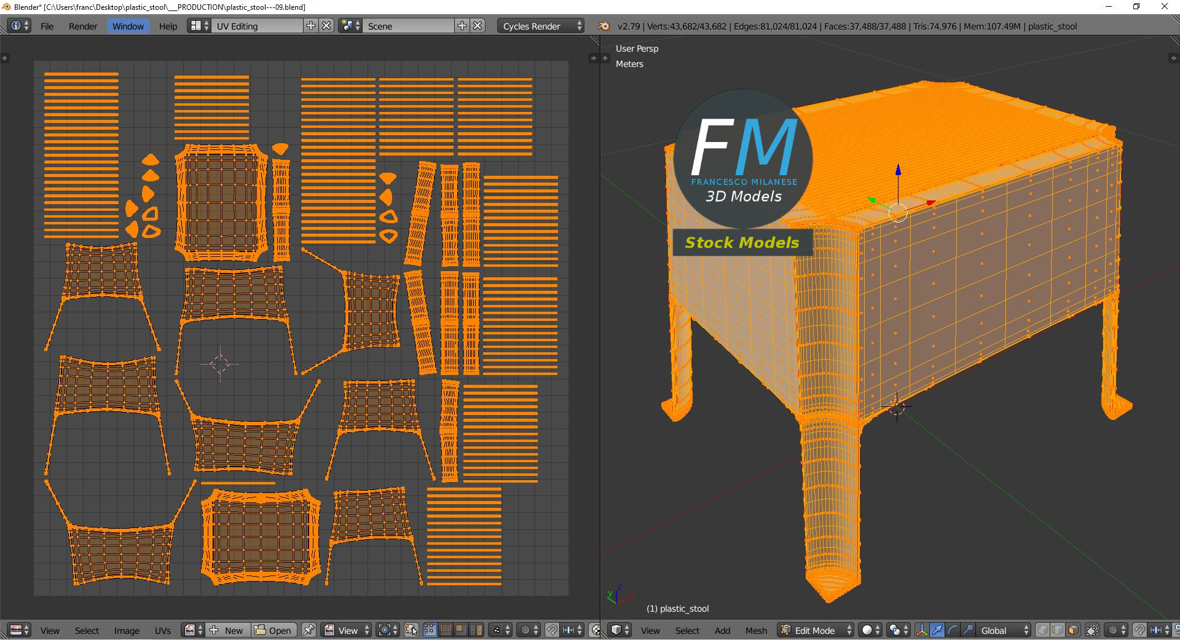Open the 3D viewport View menu

click(x=650, y=630)
